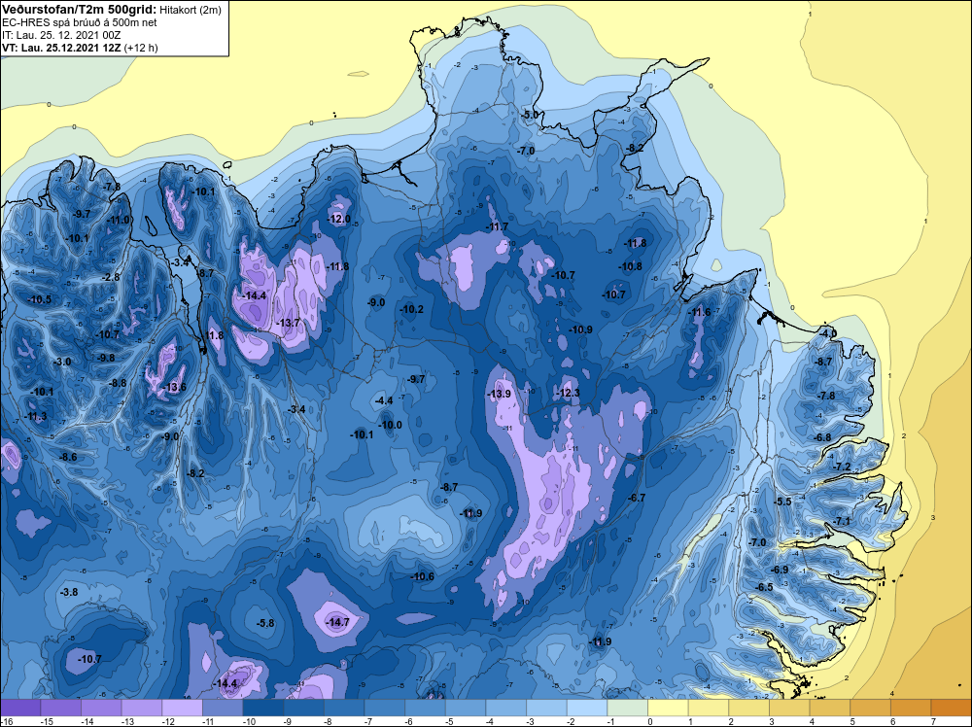Click the valid time 'VT: Lau. 25.12.2021 12Z'
The height and width of the screenshot is (727, 972).
(61, 48)
